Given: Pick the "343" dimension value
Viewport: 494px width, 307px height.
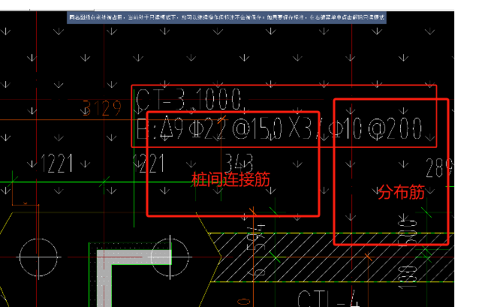Looking at the screenshot, I should pos(239,162).
